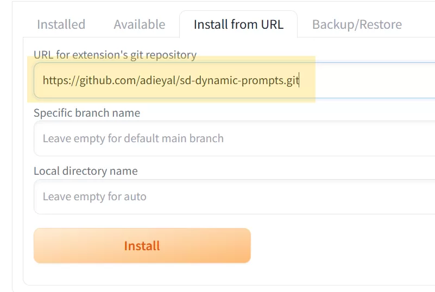This screenshot has height=292, width=435.
Task: Click the orange Install button
Action: click(x=142, y=245)
